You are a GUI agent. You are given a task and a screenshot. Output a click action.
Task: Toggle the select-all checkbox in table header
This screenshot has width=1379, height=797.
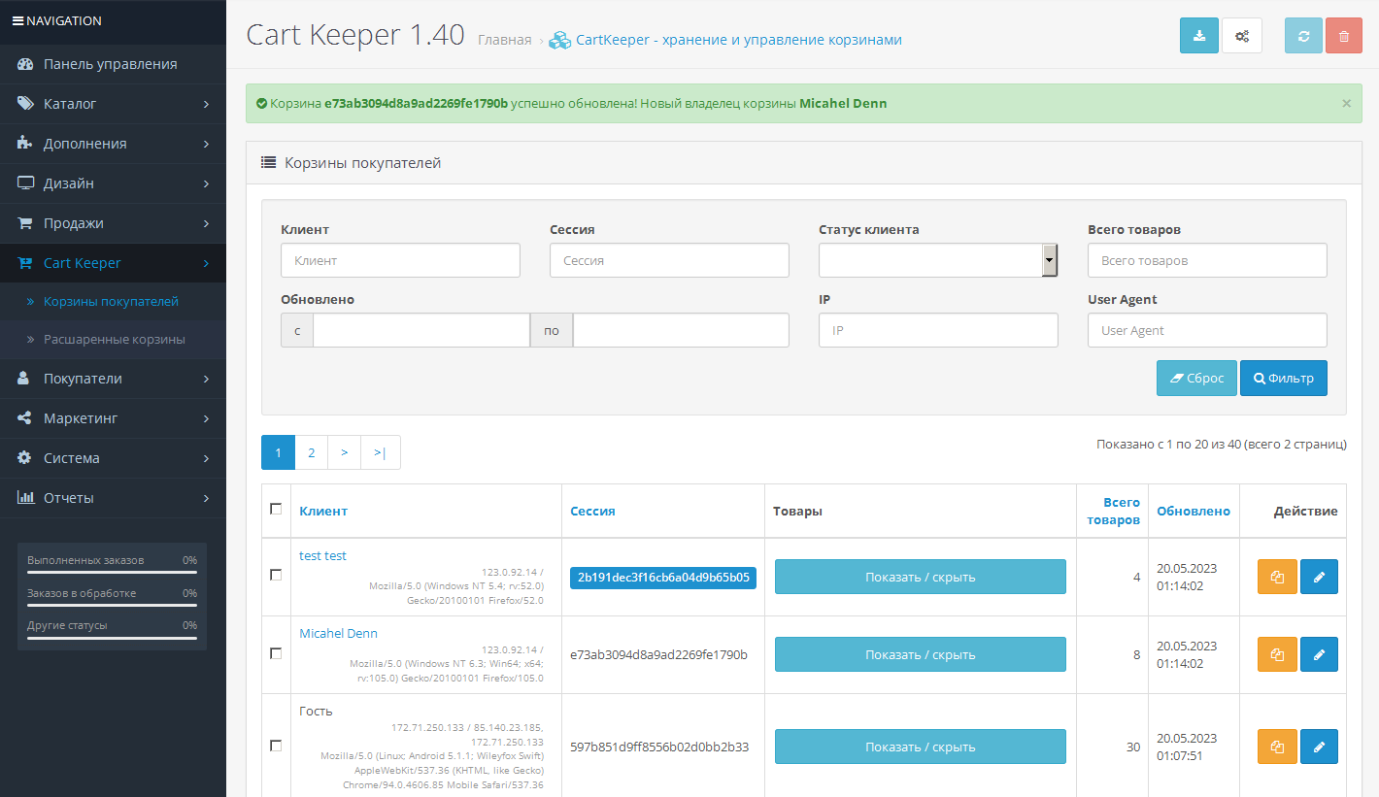(x=276, y=509)
